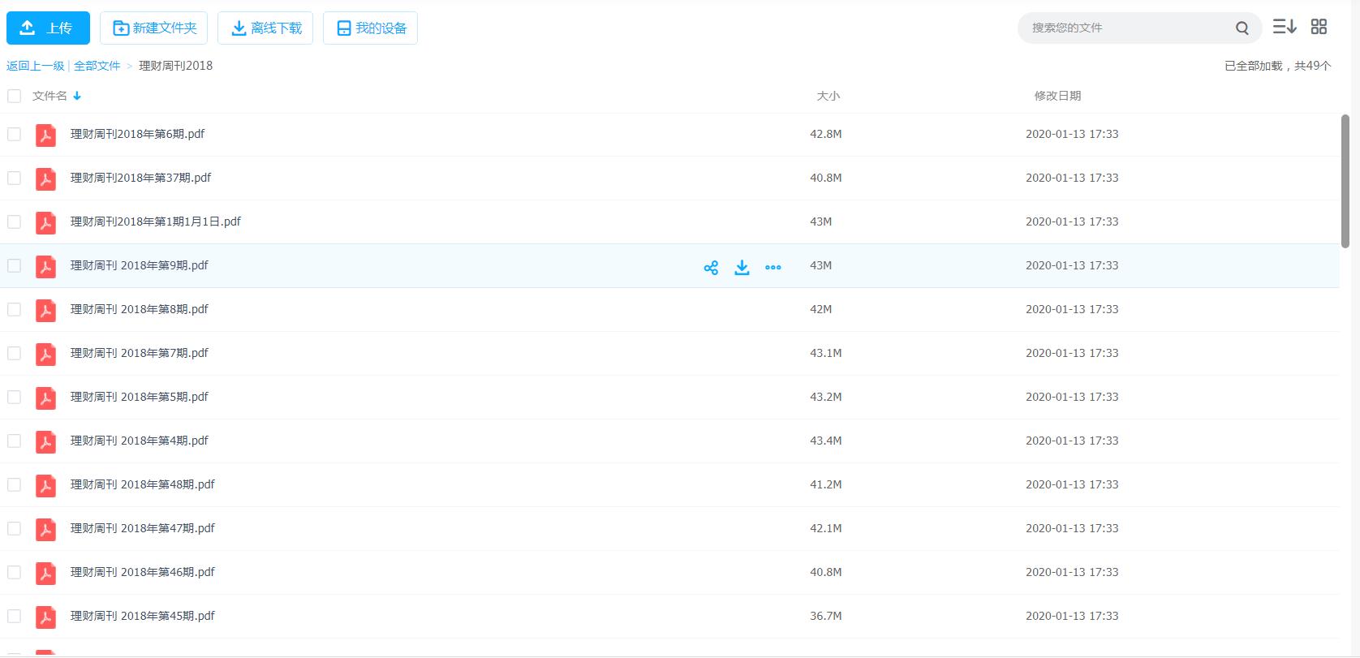Open file 理财周刊 2018年第9期.pdf

click(x=140, y=265)
